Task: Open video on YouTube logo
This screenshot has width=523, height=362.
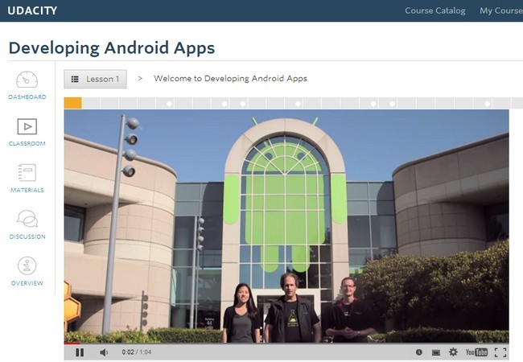Action: click(x=476, y=352)
